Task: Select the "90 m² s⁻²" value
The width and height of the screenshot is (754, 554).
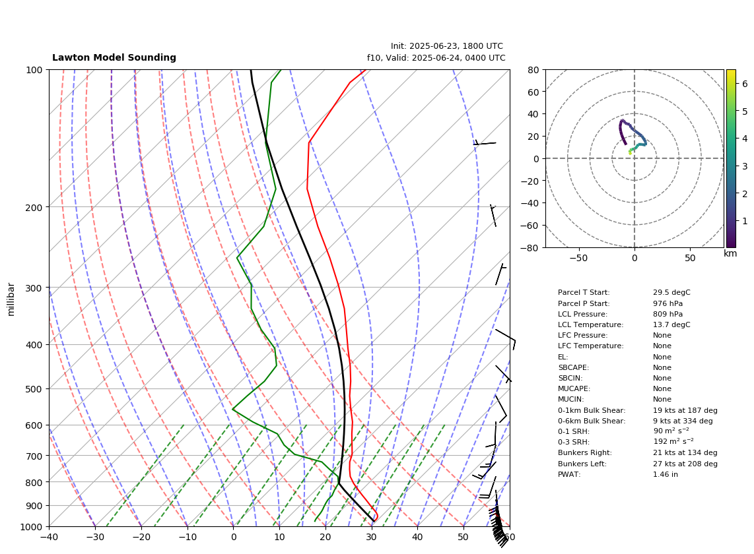Action: [x=671, y=431]
